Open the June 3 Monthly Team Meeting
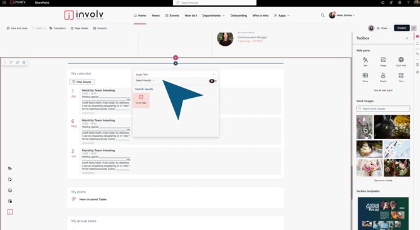420x230 pixels. point(98,150)
